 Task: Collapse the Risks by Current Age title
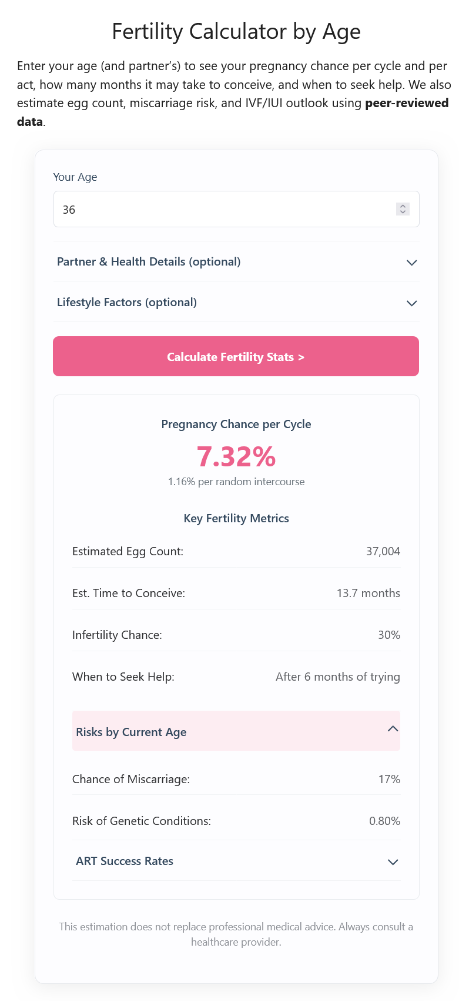[x=131, y=732]
